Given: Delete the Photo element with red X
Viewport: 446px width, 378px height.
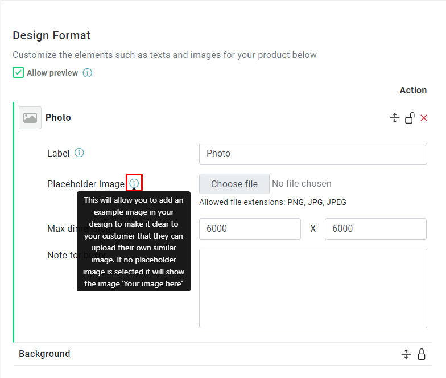Looking at the screenshot, I should click(424, 118).
